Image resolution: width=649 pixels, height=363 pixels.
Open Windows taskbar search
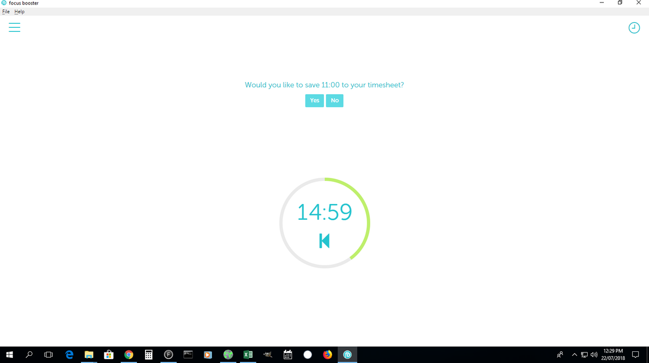pos(29,355)
